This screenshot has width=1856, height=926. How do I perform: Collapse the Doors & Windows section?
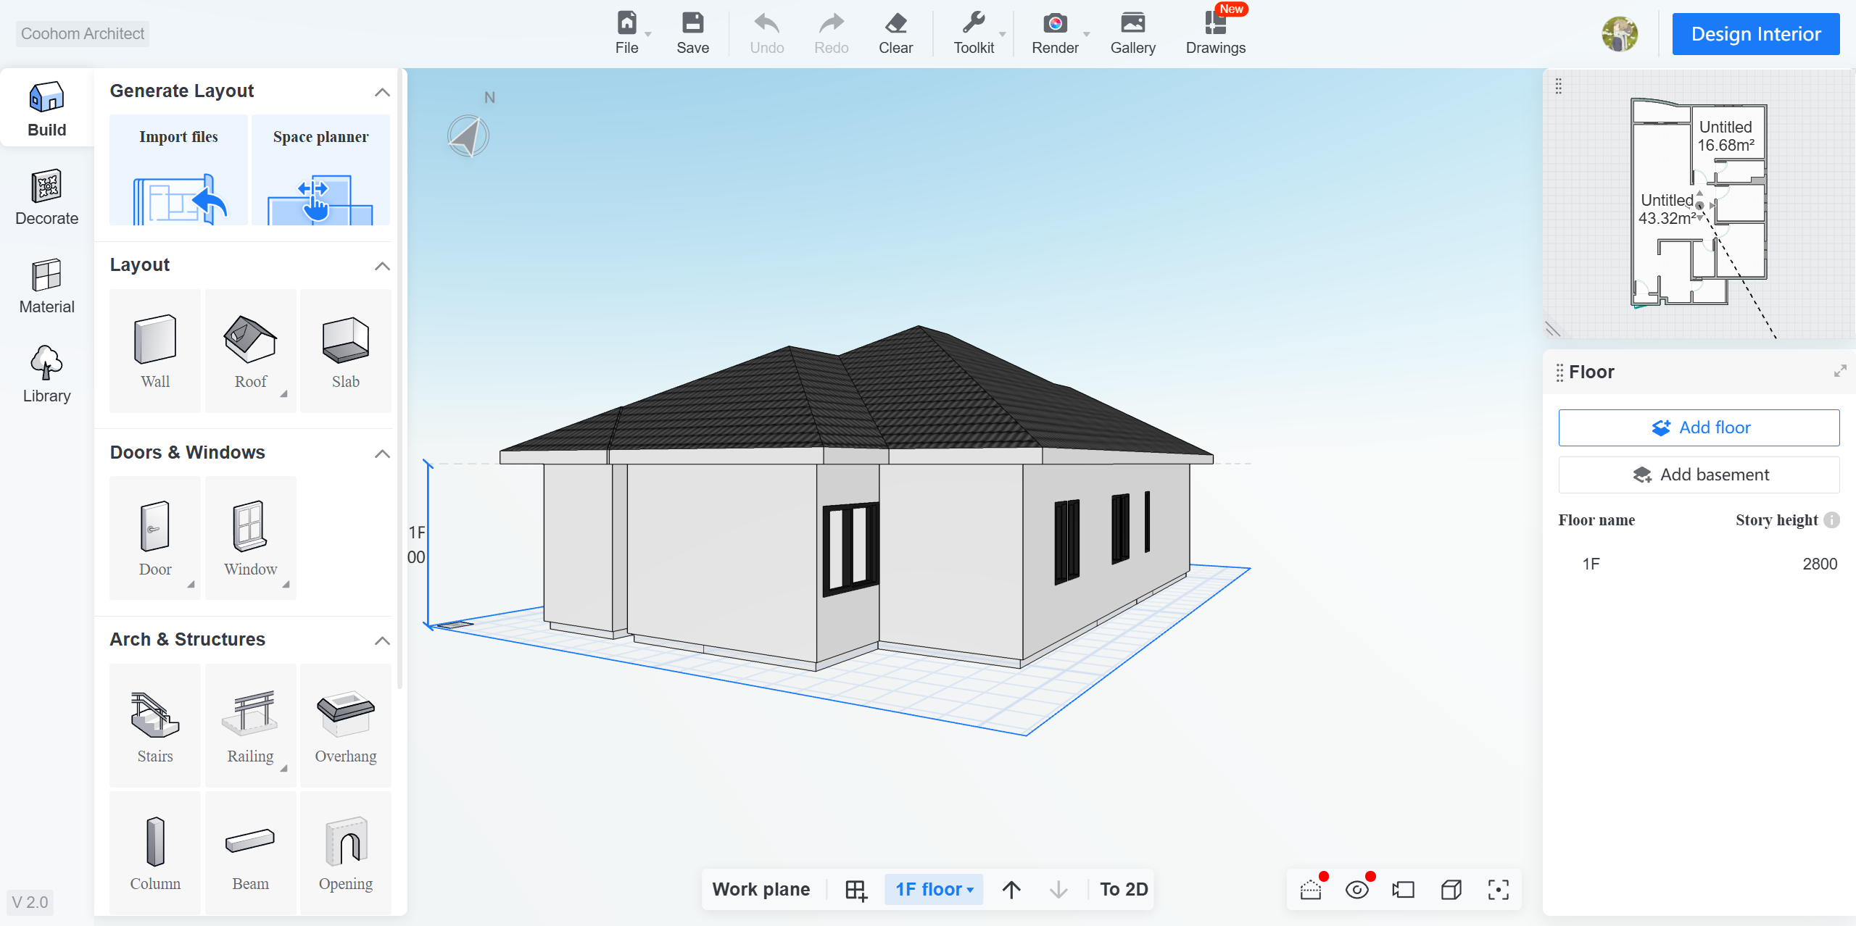tap(382, 454)
